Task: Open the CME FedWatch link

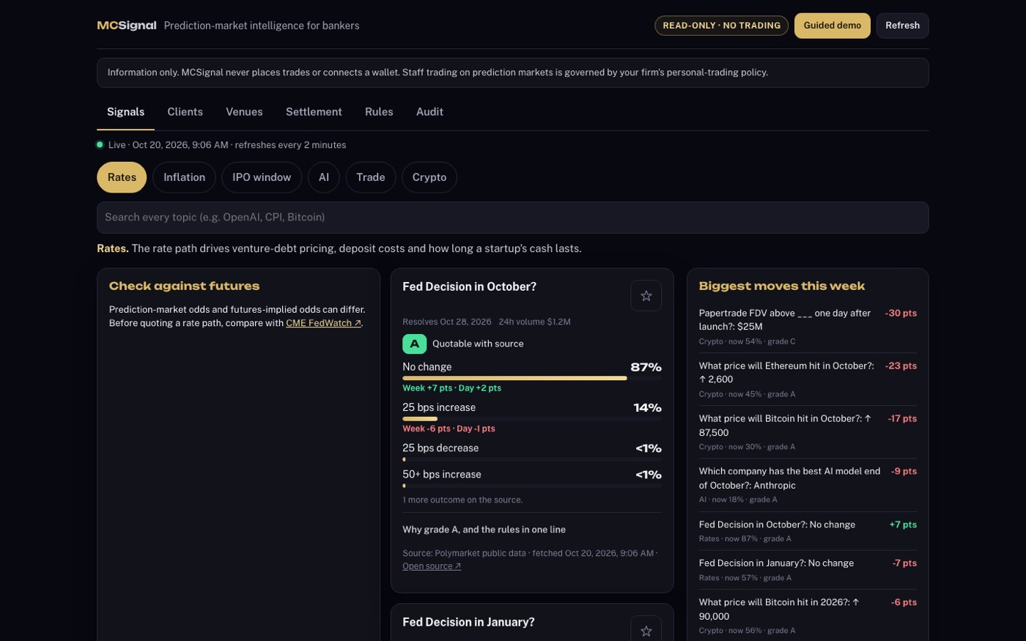Action: coord(323,323)
